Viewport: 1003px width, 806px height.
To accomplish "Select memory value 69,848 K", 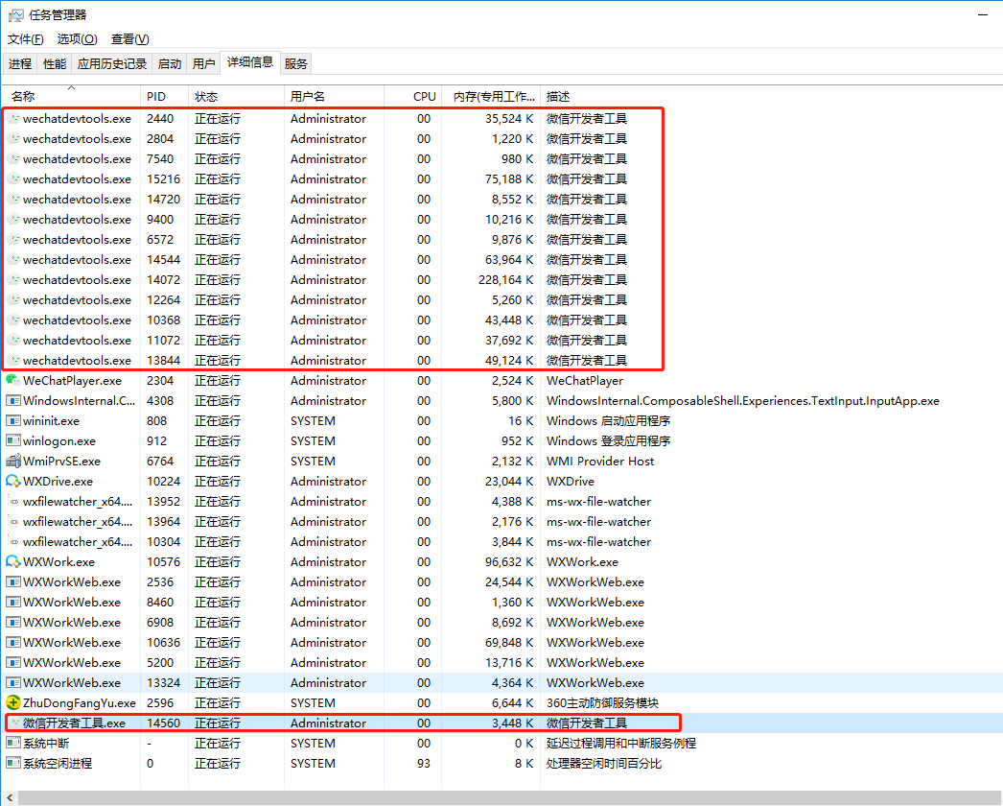I will 508,643.
